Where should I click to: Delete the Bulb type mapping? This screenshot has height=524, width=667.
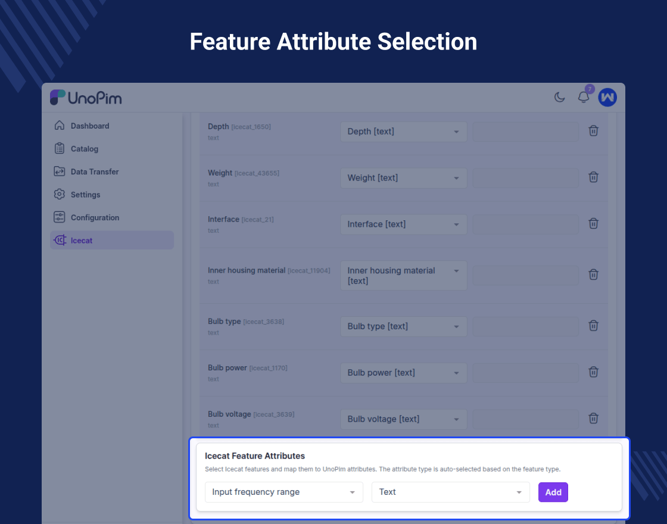[593, 326]
